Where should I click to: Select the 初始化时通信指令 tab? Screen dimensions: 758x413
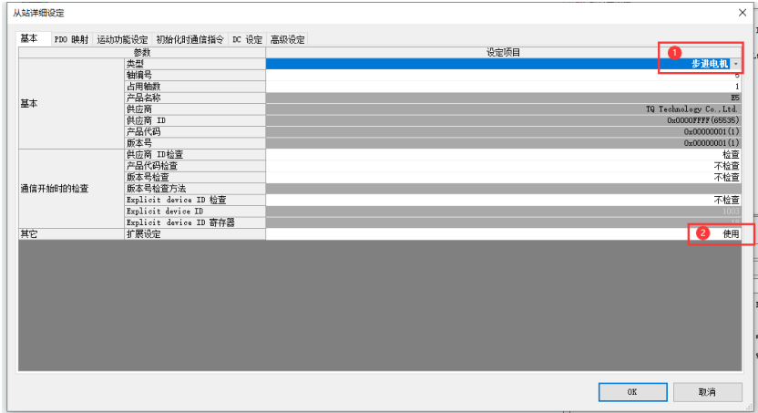point(189,39)
